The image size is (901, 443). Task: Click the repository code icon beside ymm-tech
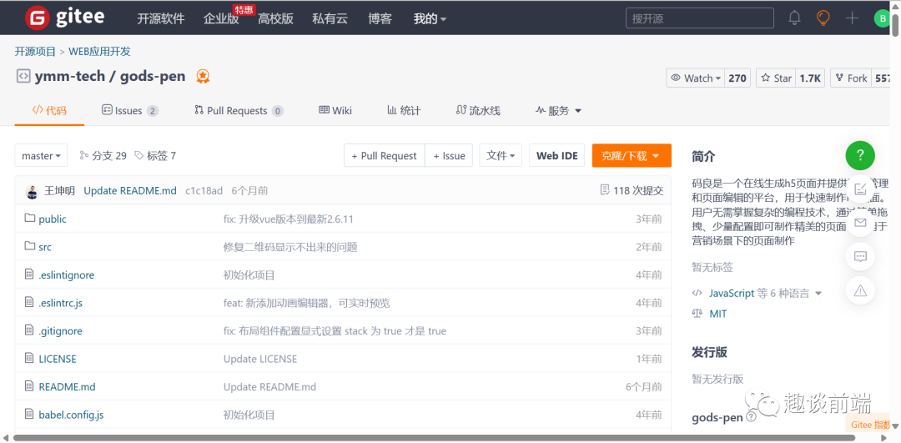(23, 76)
